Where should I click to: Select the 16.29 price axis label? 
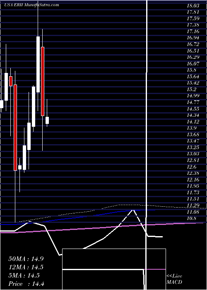[193, 57]
